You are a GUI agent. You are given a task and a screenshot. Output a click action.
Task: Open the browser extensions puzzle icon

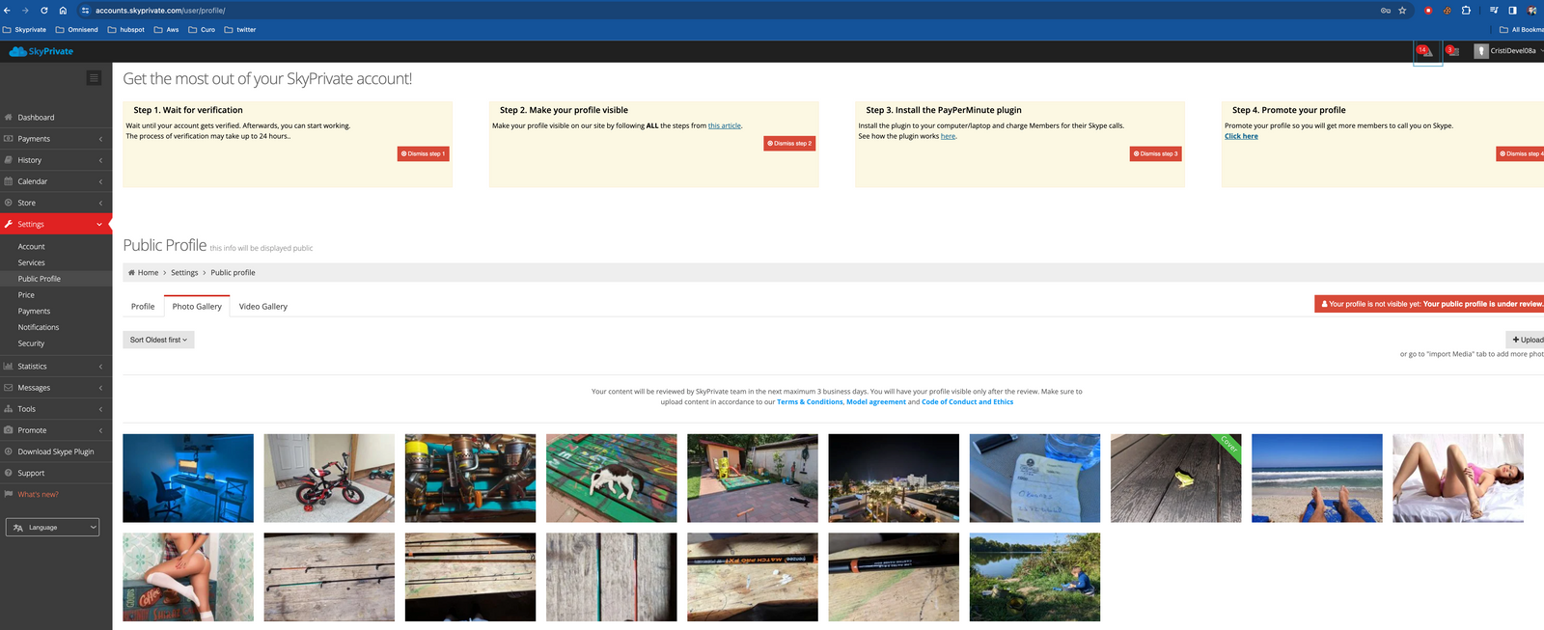click(x=1466, y=11)
